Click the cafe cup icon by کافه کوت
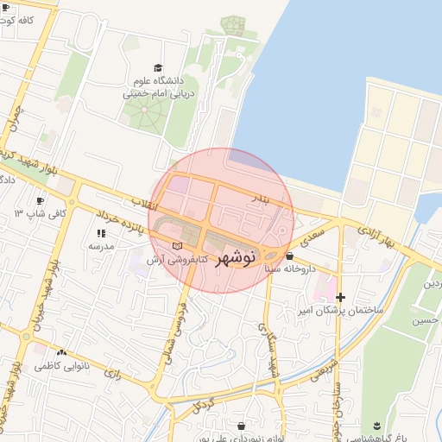This screenshot has height=442, width=442. [x=5, y=8]
